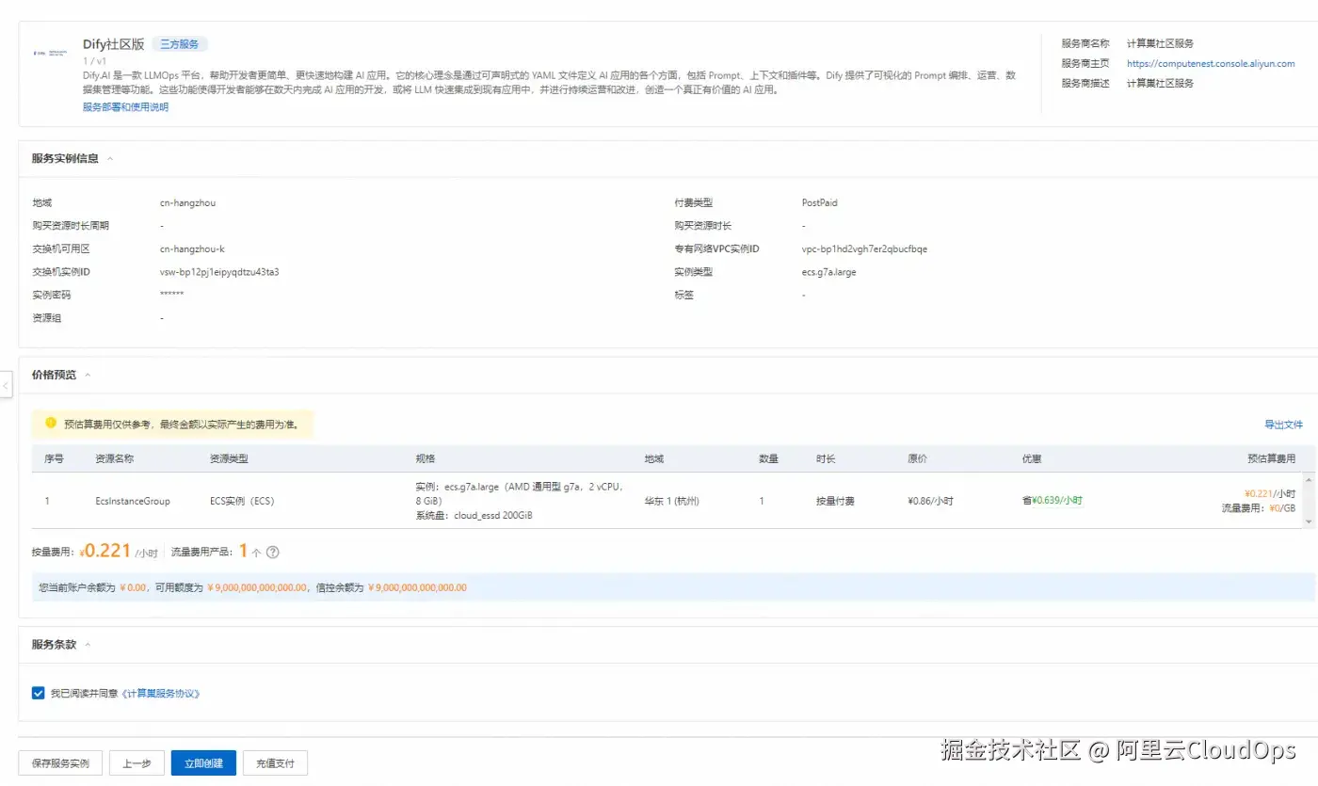This screenshot has height=786, width=1318.
Task: Collapse the 服务条款 section
Action: pos(88,645)
